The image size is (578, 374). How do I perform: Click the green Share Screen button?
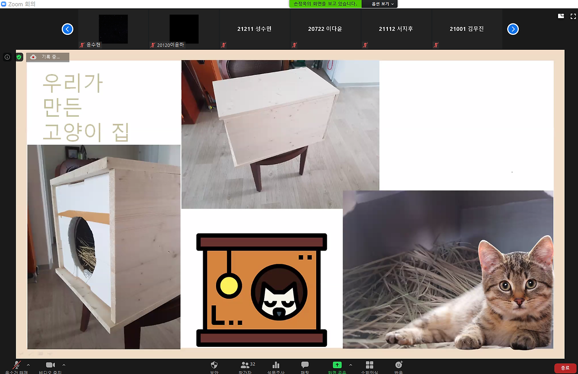click(x=337, y=366)
